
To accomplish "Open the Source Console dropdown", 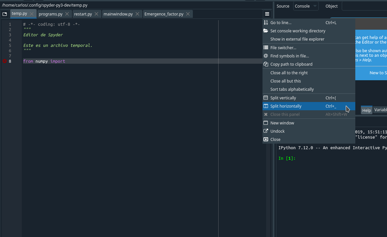I will [x=305, y=6].
